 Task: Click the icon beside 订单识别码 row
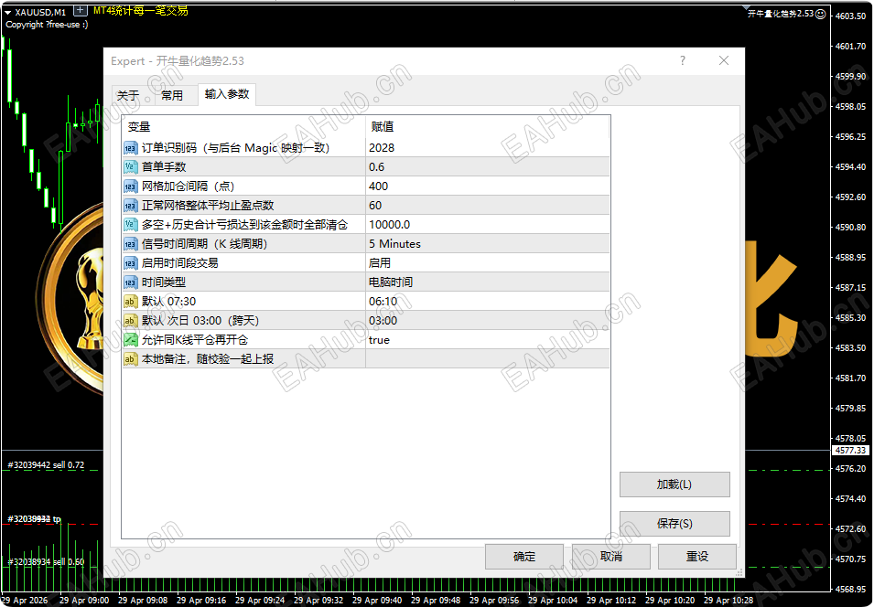131,148
